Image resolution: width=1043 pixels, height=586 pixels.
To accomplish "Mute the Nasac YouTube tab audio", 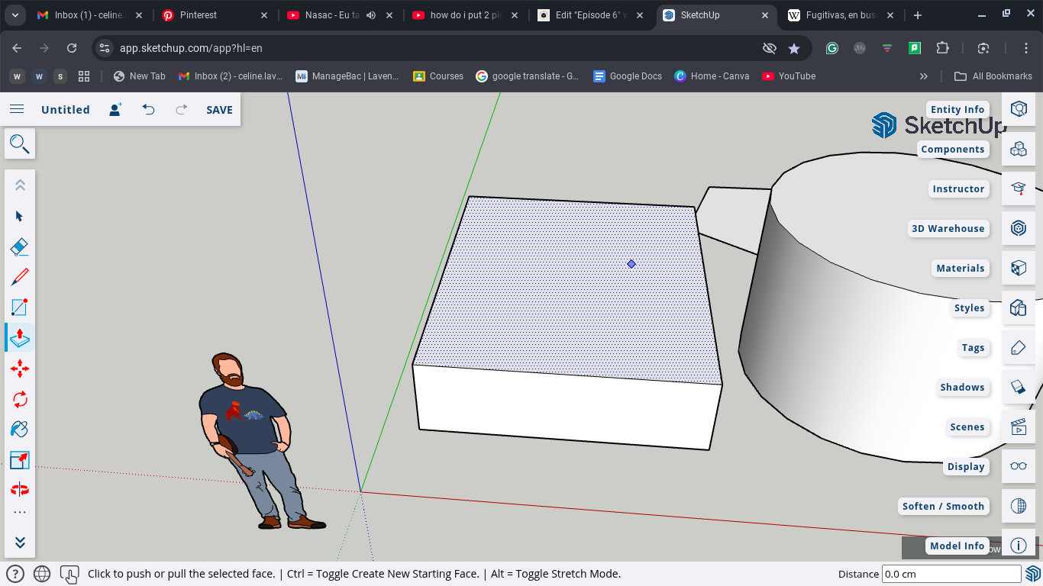I will [371, 15].
